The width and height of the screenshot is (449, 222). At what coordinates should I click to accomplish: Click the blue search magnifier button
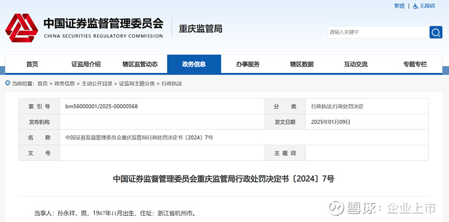(x=436, y=33)
